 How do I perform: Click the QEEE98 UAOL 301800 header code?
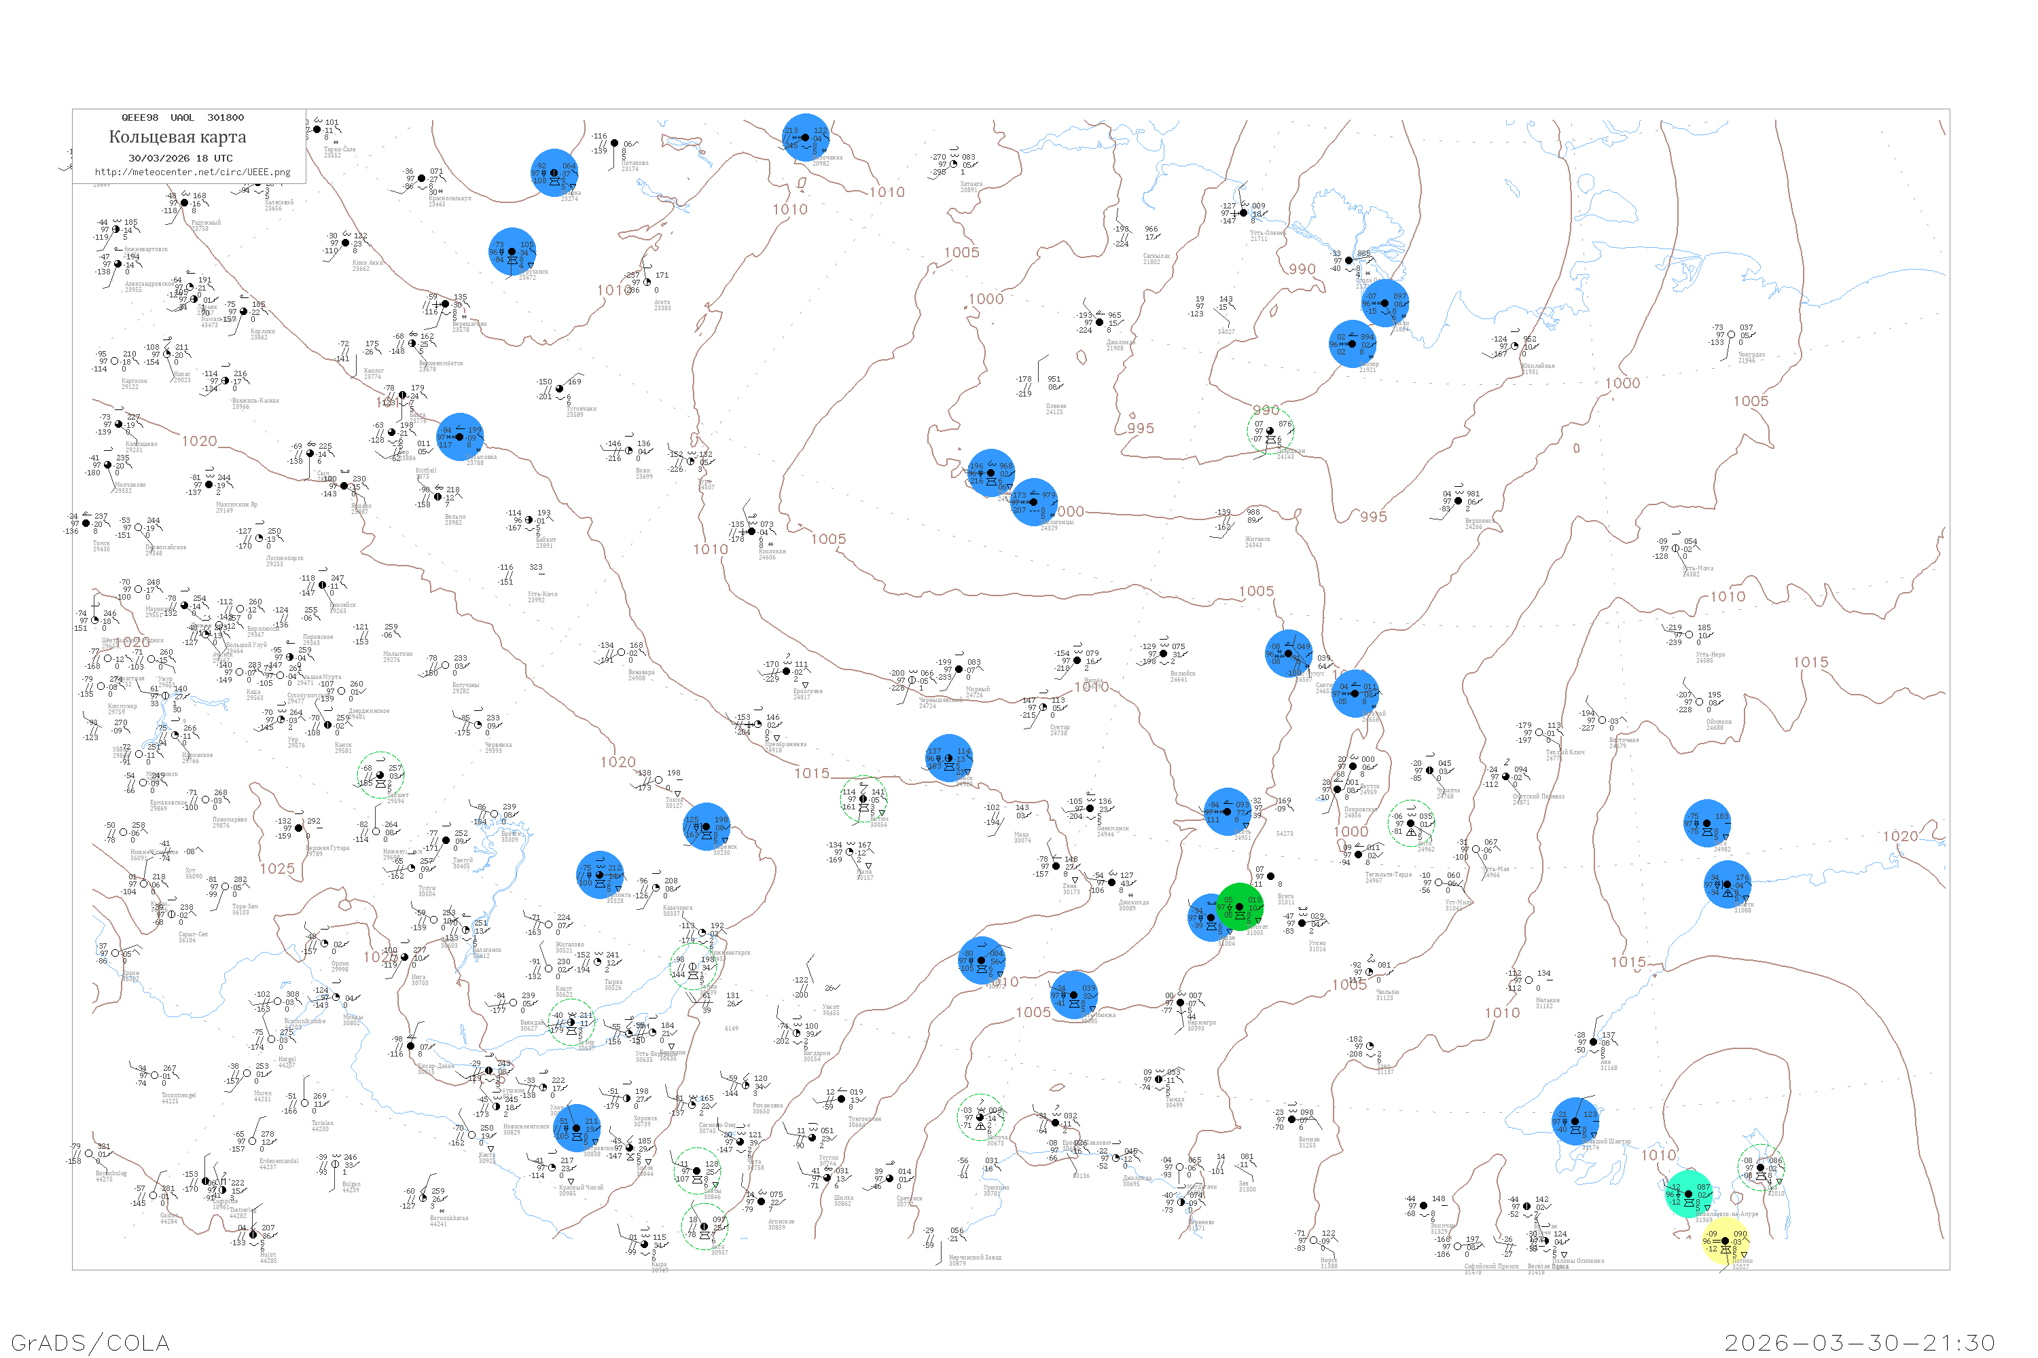coord(182,117)
